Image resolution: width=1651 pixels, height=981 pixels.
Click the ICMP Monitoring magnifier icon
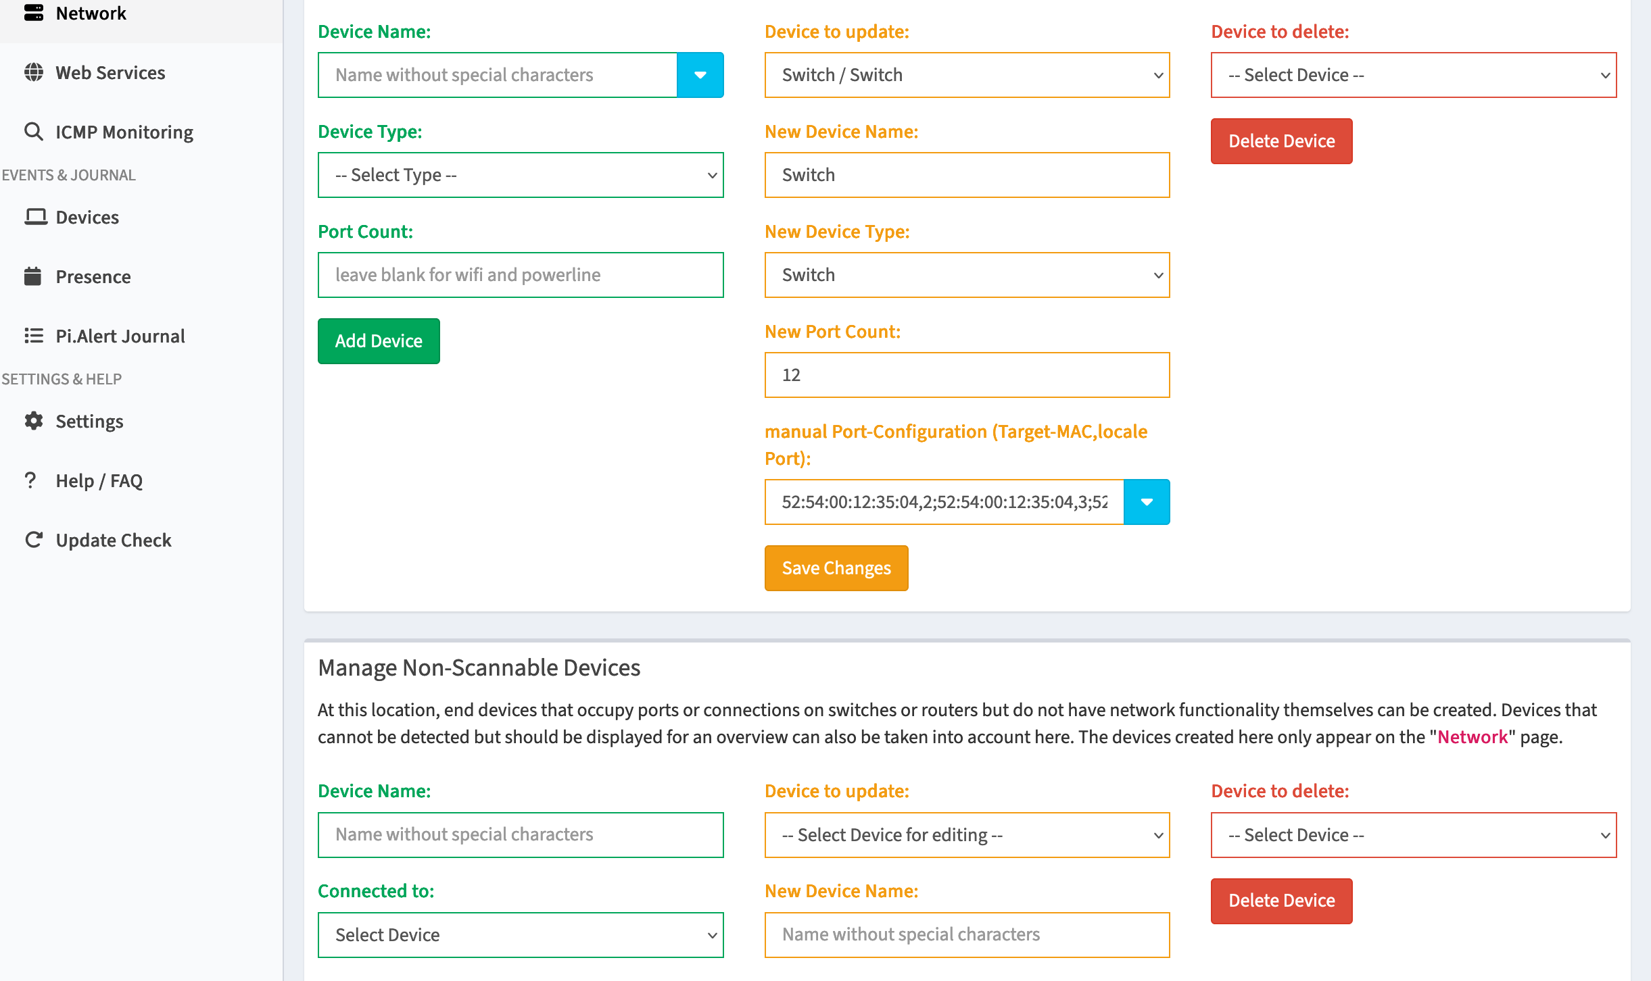(33, 132)
